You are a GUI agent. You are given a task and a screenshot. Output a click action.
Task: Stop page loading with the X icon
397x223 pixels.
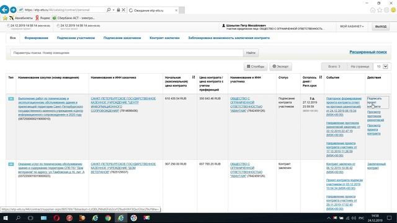123,10
